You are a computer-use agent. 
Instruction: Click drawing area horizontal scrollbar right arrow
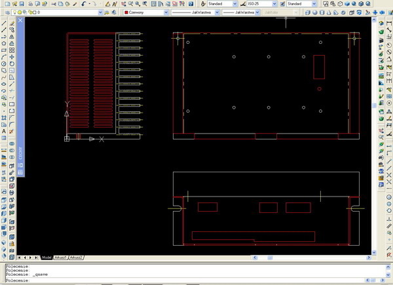click(368, 257)
